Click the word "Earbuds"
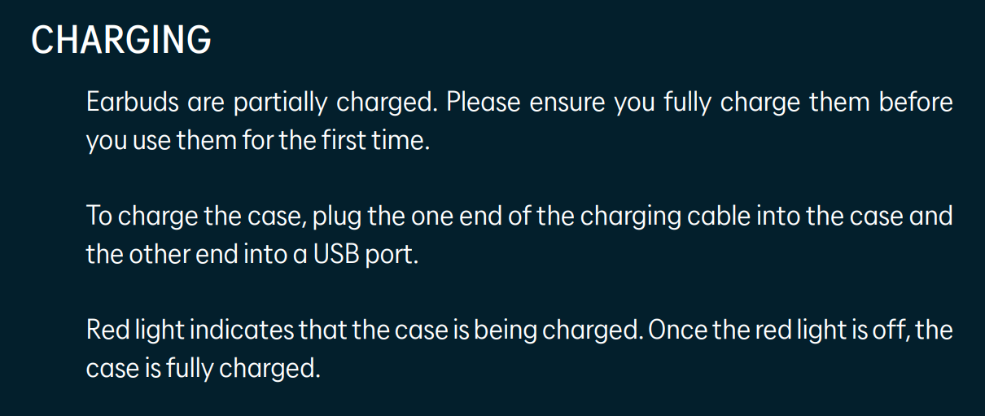The width and height of the screenshot is (985, 416). 132,103
